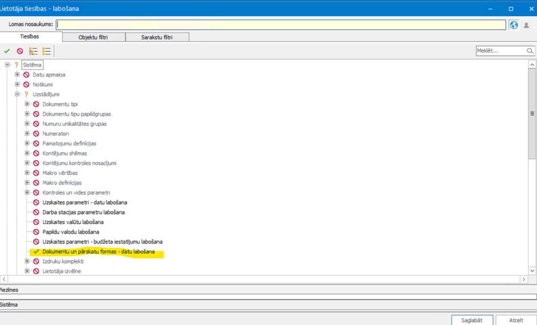Viewport: 537px width, 325px height.
Task: Click denied icon for Kontējumu shēmas
Action: (x=36, y=153)
